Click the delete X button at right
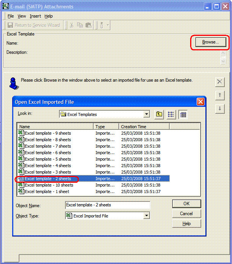232x264 pixels. pos(220,82)
